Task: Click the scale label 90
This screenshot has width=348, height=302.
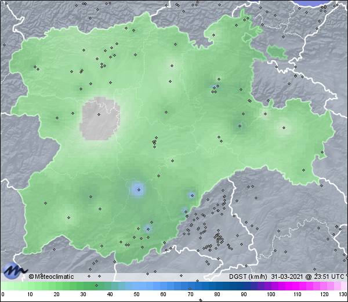Action: [x=244, y=294]
